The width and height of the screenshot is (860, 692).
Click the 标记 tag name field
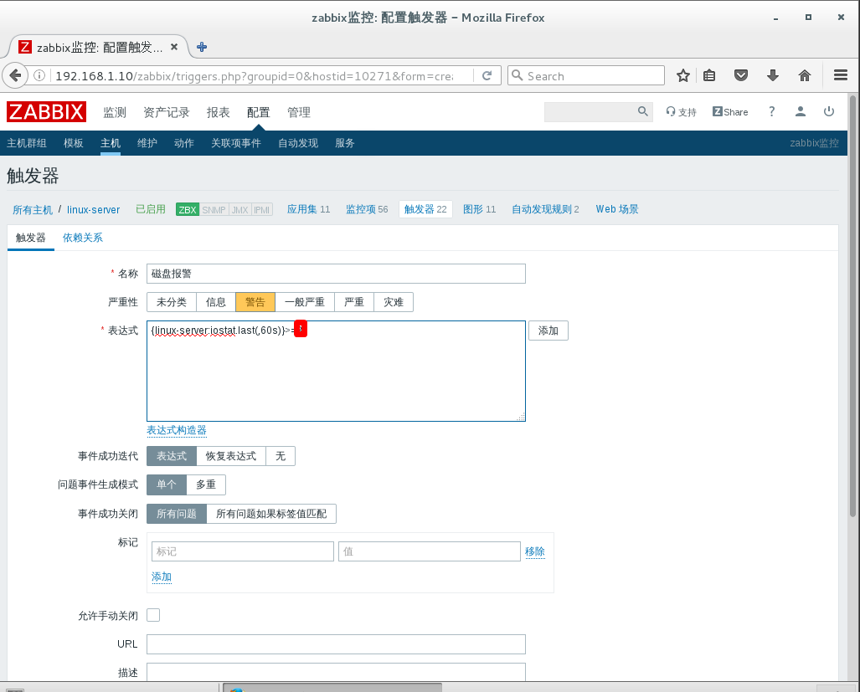242,551
